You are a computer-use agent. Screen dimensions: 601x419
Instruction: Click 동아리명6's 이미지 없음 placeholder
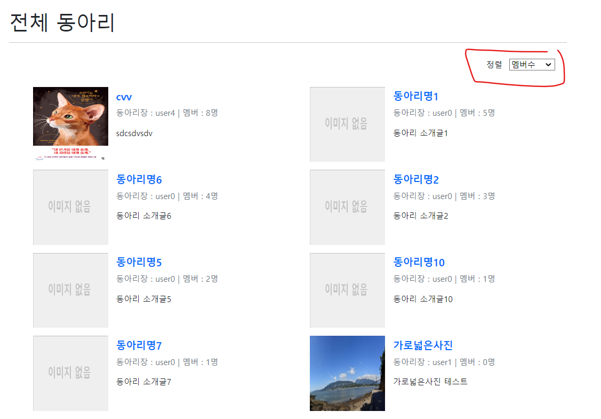70,207
